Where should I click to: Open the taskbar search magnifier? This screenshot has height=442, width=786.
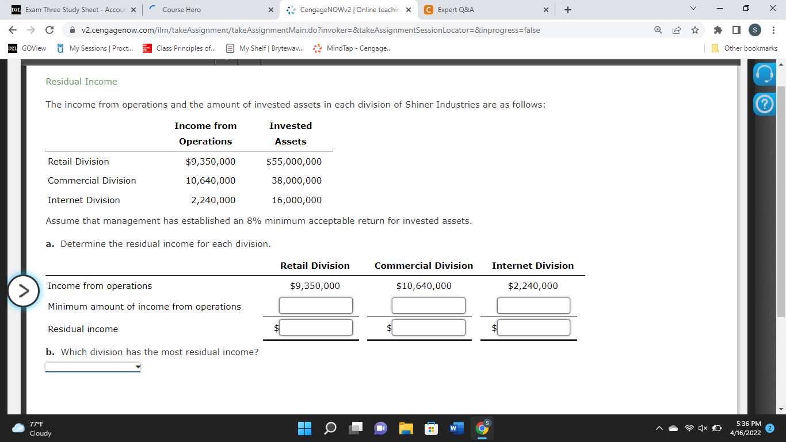click(330, 429)
